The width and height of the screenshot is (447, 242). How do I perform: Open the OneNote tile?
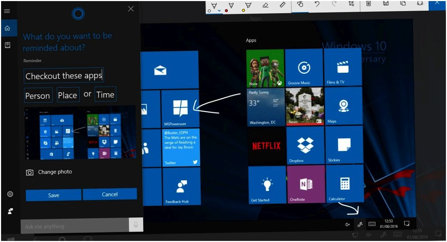pos(306,184)
